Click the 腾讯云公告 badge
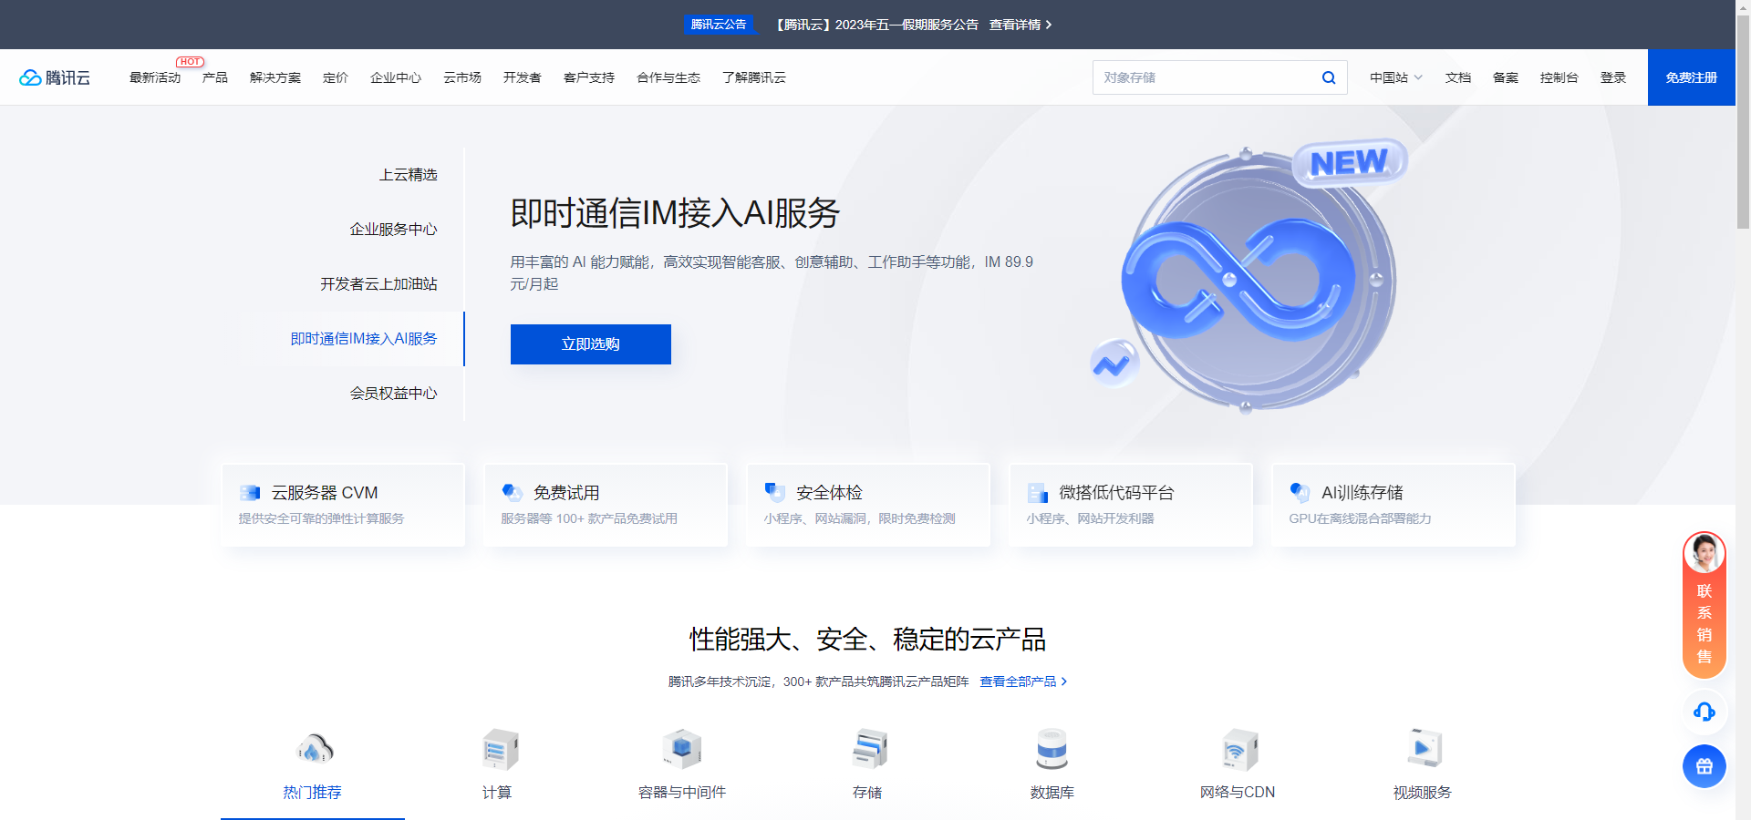Viewport: 1751px width, 820px height. click(x=719, y=25)
